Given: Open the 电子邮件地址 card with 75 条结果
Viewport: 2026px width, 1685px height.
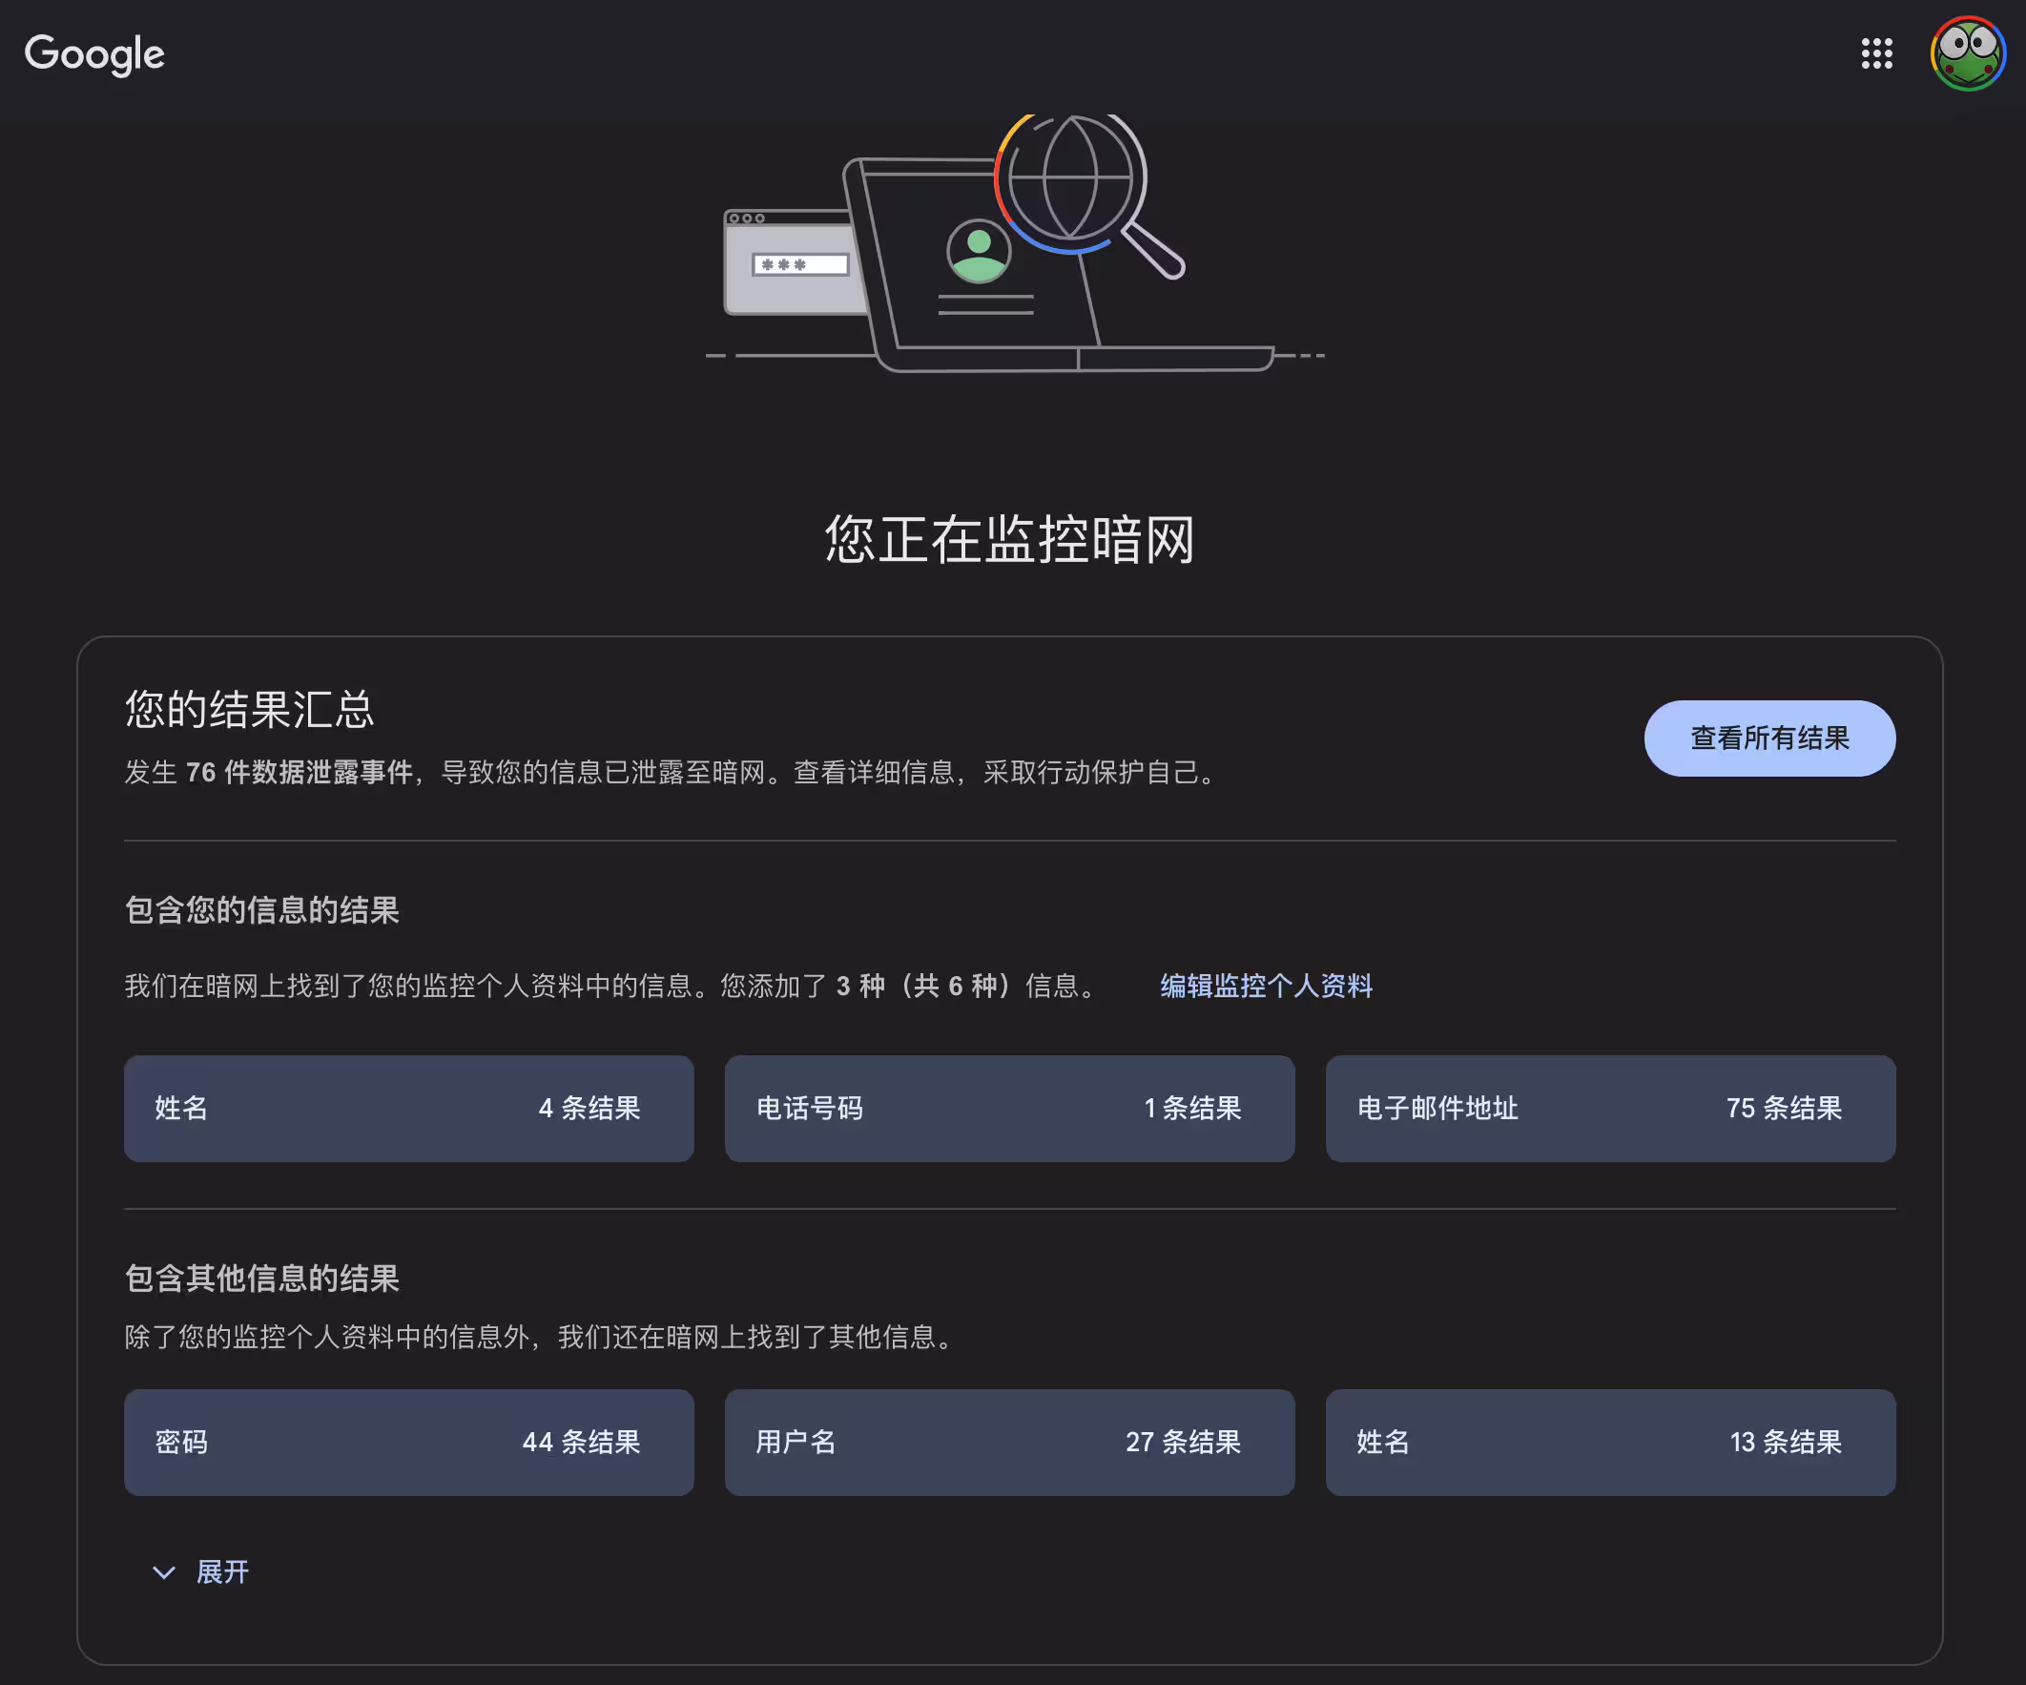Looking at the screenshot, I should click(x=1610, y=1108).
